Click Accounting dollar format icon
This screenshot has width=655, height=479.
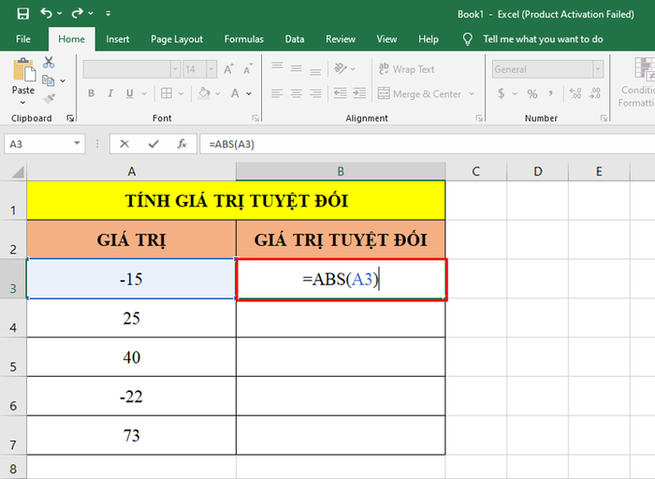coord(502,94)
